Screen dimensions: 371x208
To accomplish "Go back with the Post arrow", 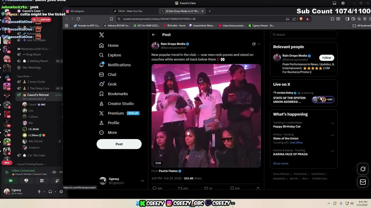I will click(x=153, y=35).
